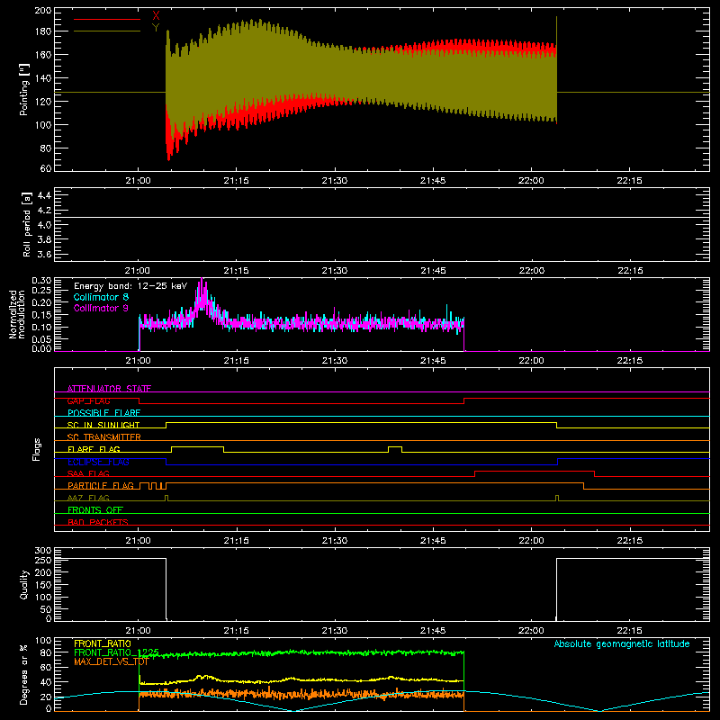Click the '4.4' tick on Roll period axis

coord(44,195)
